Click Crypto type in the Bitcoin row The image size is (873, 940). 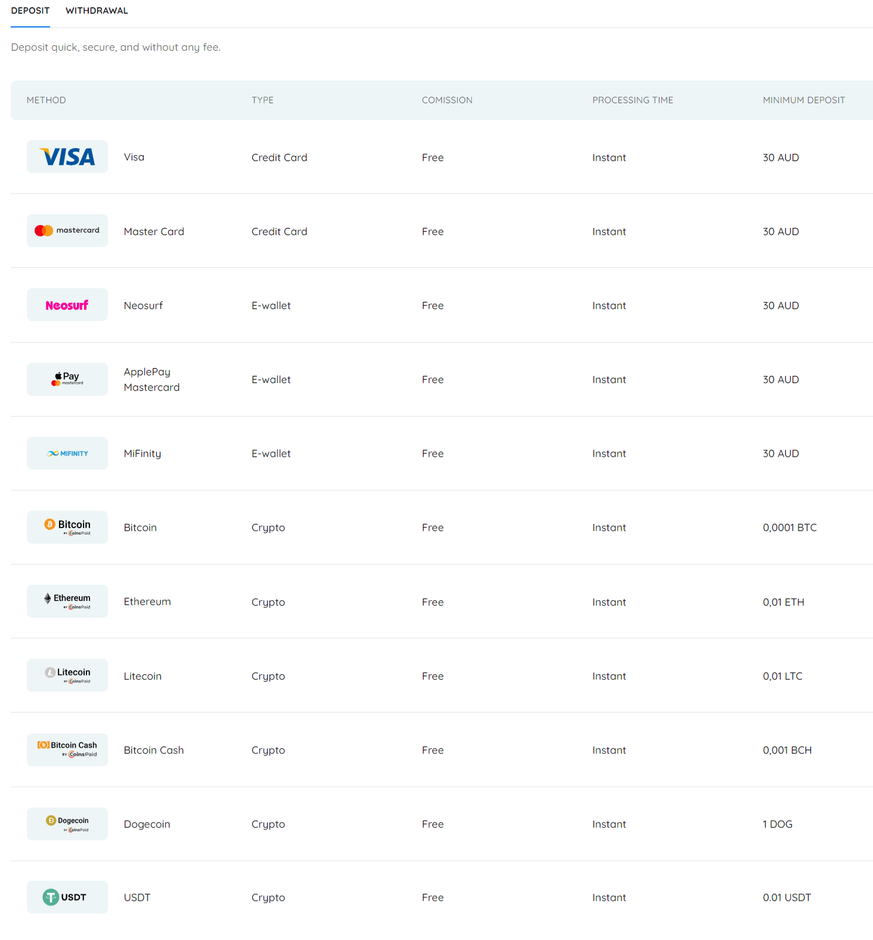click(268, 528)
